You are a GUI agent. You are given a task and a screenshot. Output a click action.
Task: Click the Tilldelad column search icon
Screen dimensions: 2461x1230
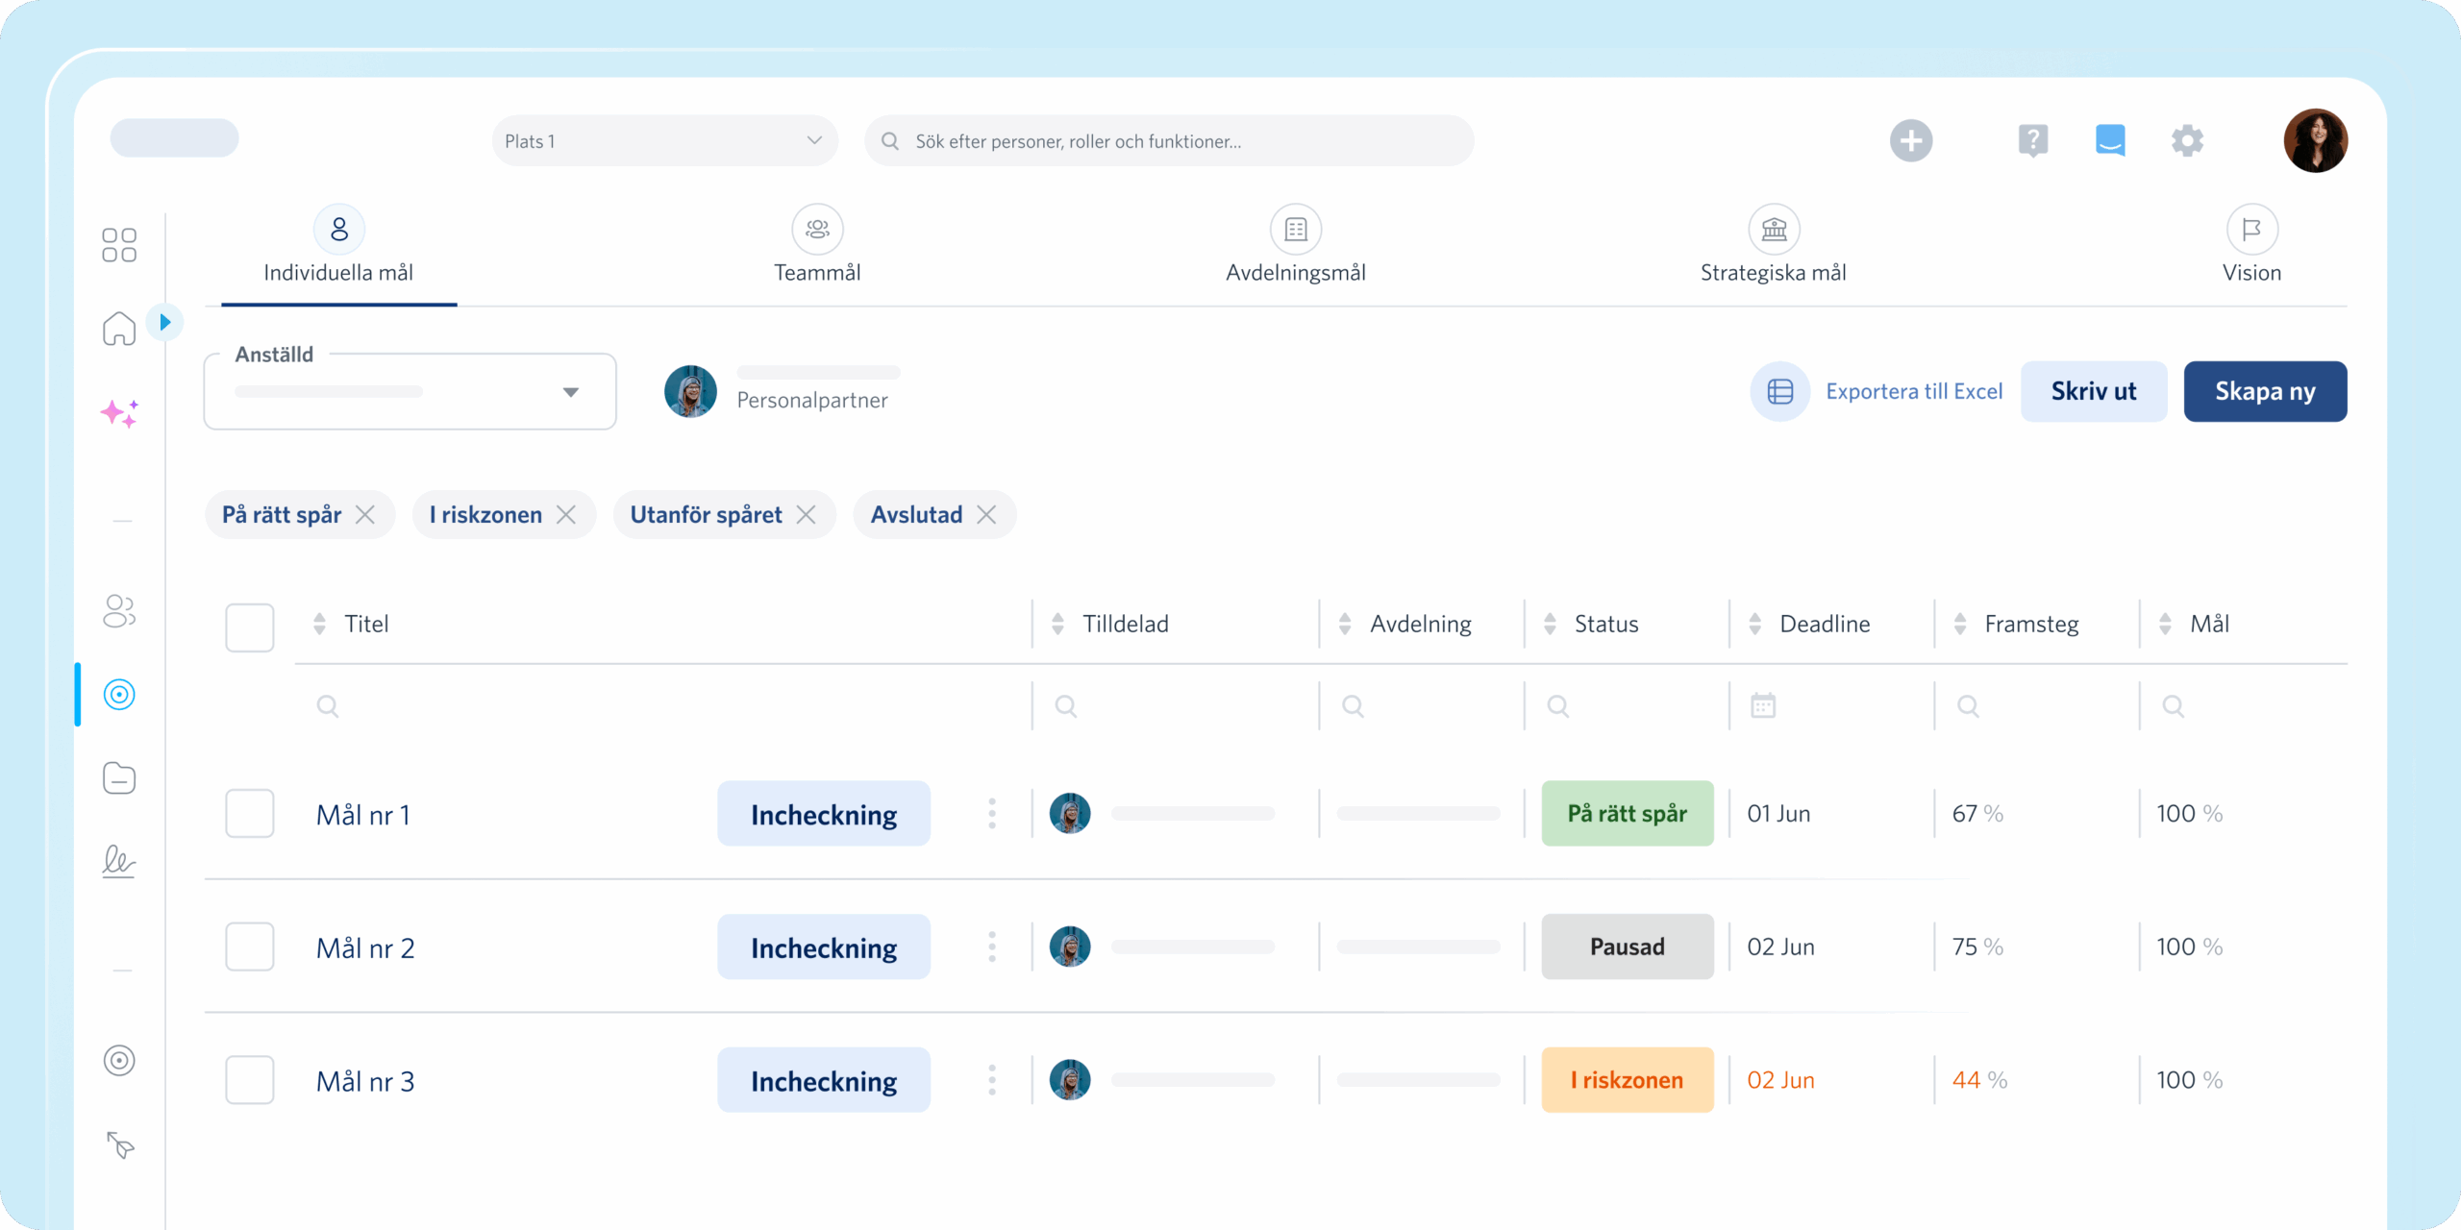click(x=1066, y=706)
